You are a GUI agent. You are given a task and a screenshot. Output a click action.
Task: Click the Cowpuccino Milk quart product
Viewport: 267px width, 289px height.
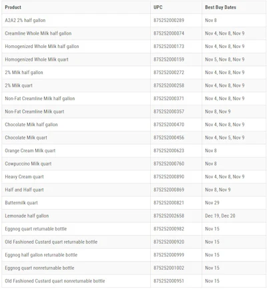28,164
